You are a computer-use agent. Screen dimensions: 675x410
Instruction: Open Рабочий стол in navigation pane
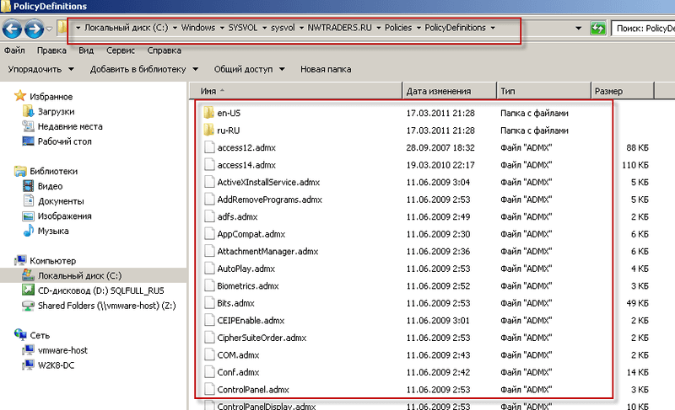point(65,141)
